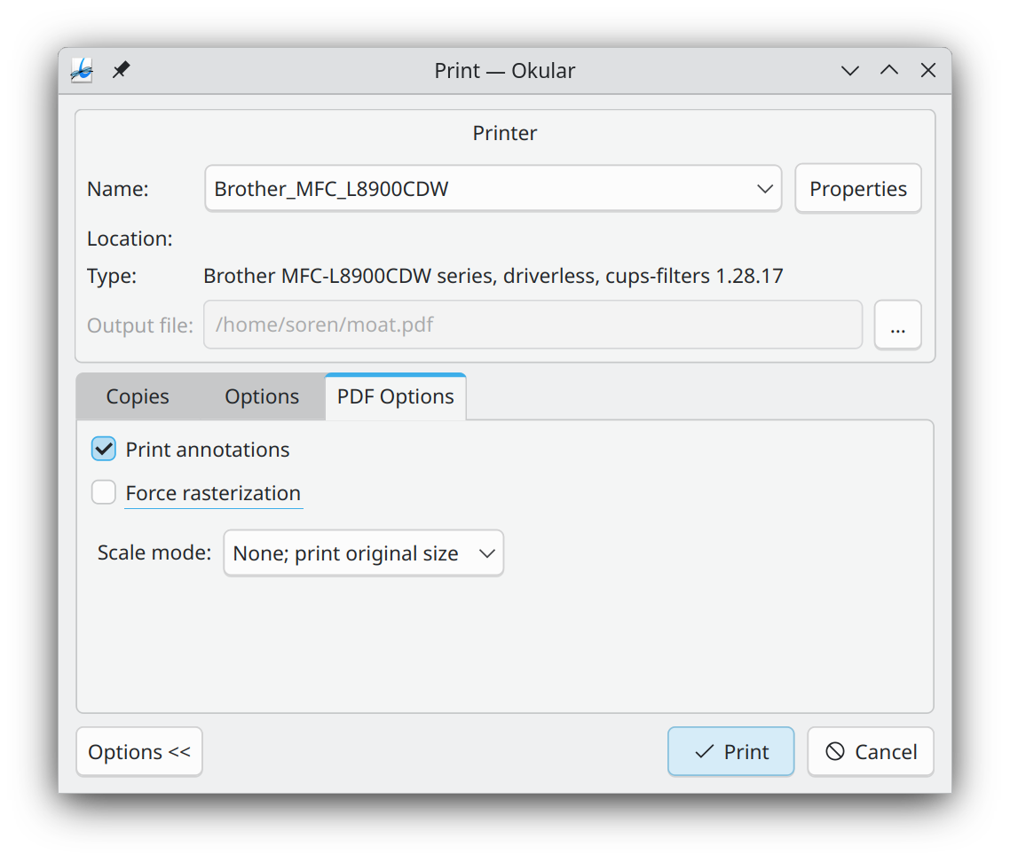Uncheck Print annotations checkbox

coord(104,450)
